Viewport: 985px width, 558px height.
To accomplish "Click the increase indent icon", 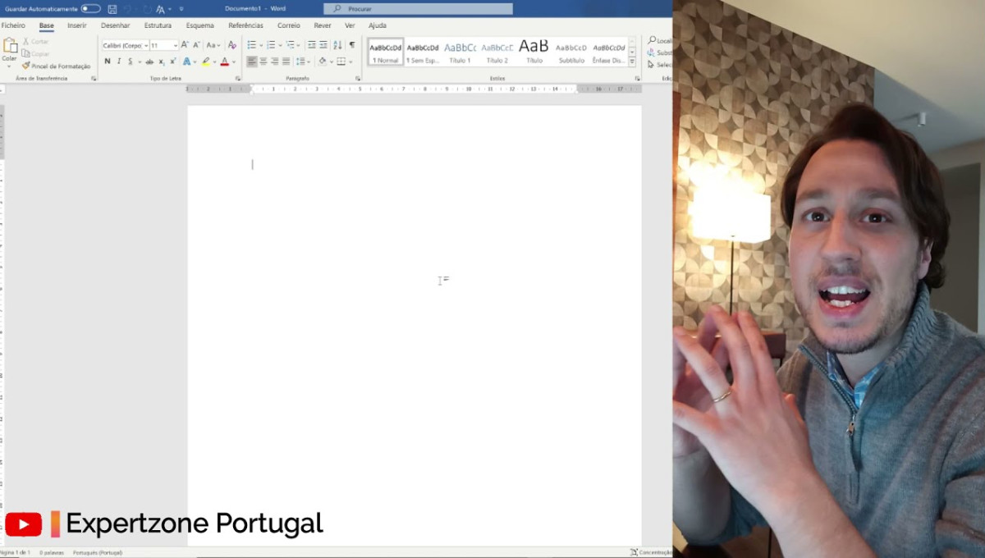I will pyautogui.click(x=323, y=45).
